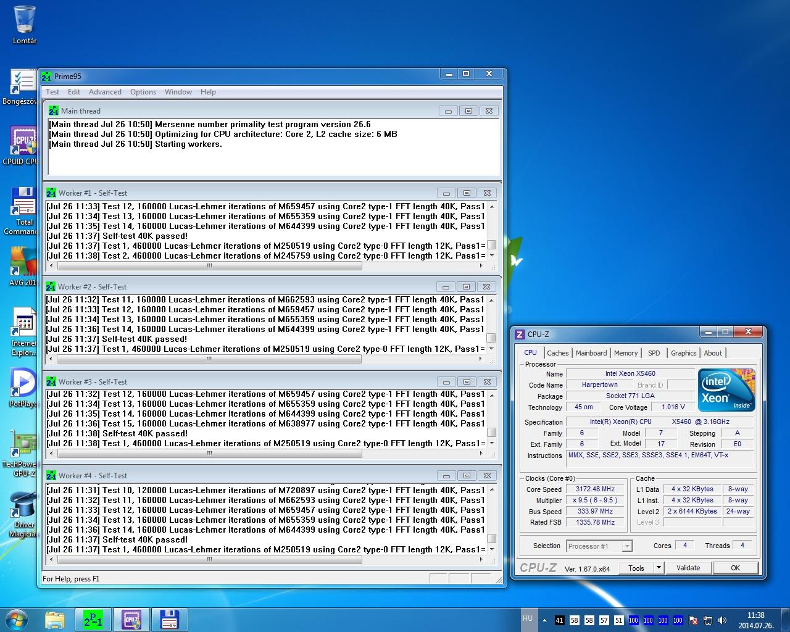
Task: Click the Core Voltage 1.016 V value
Action: click(673, 407)
